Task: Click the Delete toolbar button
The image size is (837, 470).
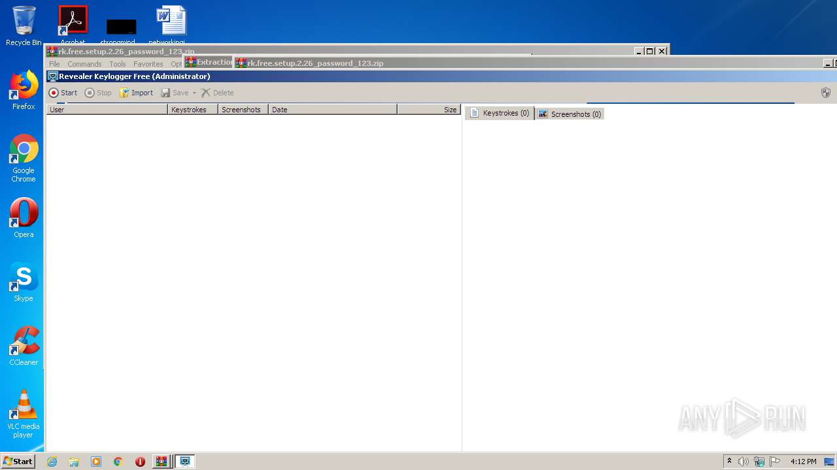Action: 217,93
